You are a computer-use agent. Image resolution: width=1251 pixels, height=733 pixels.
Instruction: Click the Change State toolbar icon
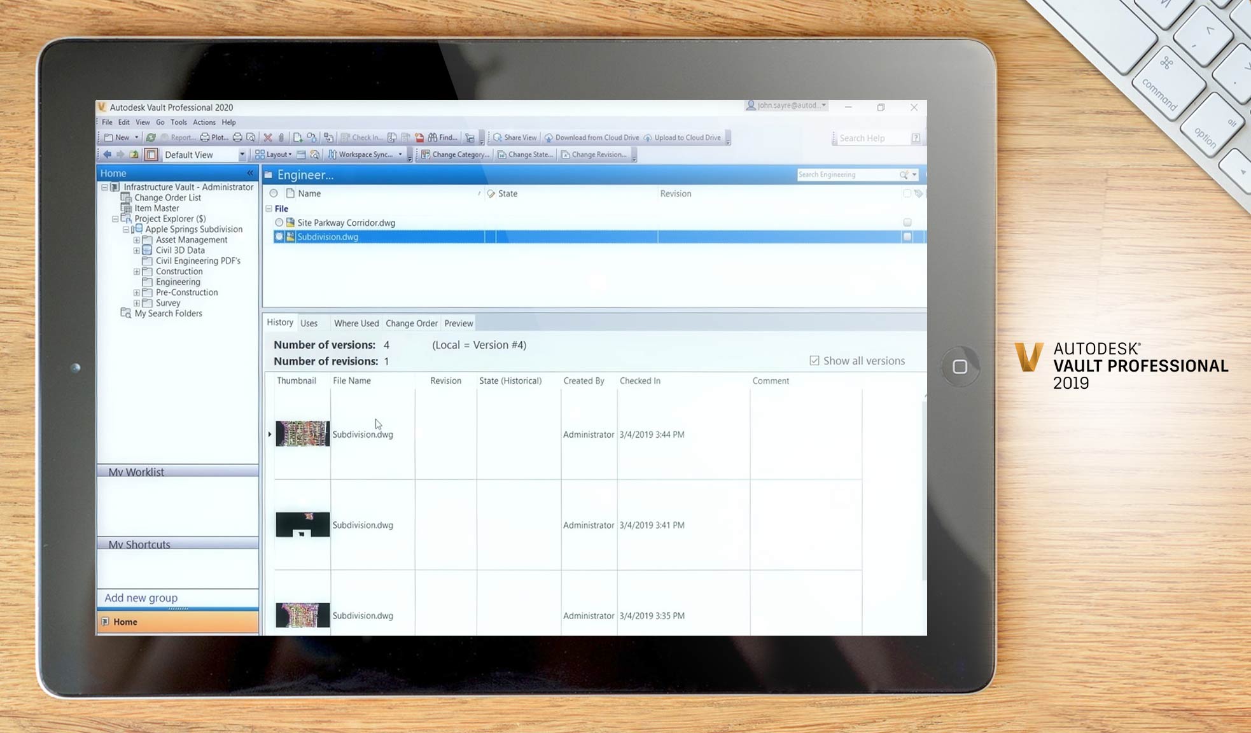(x=525, y=154)
